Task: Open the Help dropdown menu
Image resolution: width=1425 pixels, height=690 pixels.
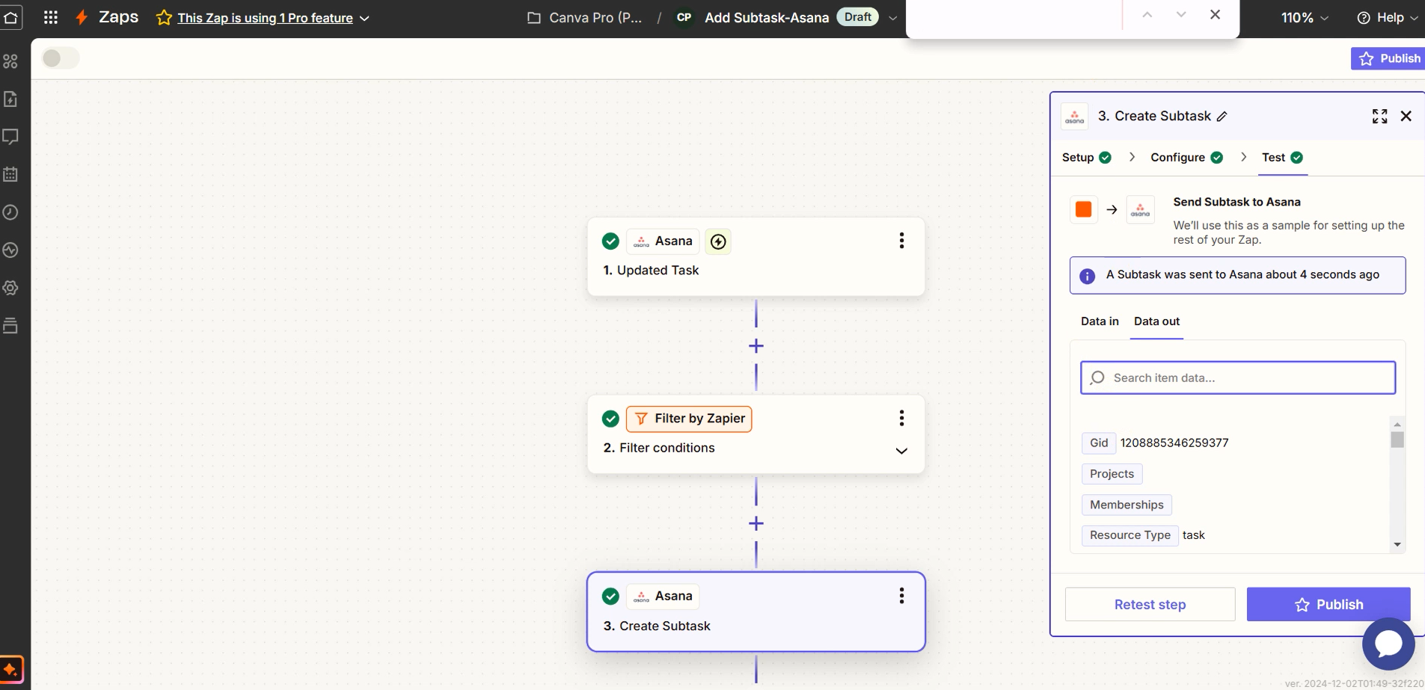Action: (1387, 18)
